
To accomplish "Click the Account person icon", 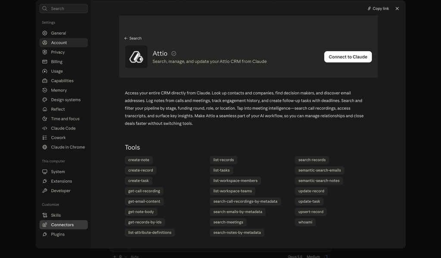I will (x=45, y=43).
